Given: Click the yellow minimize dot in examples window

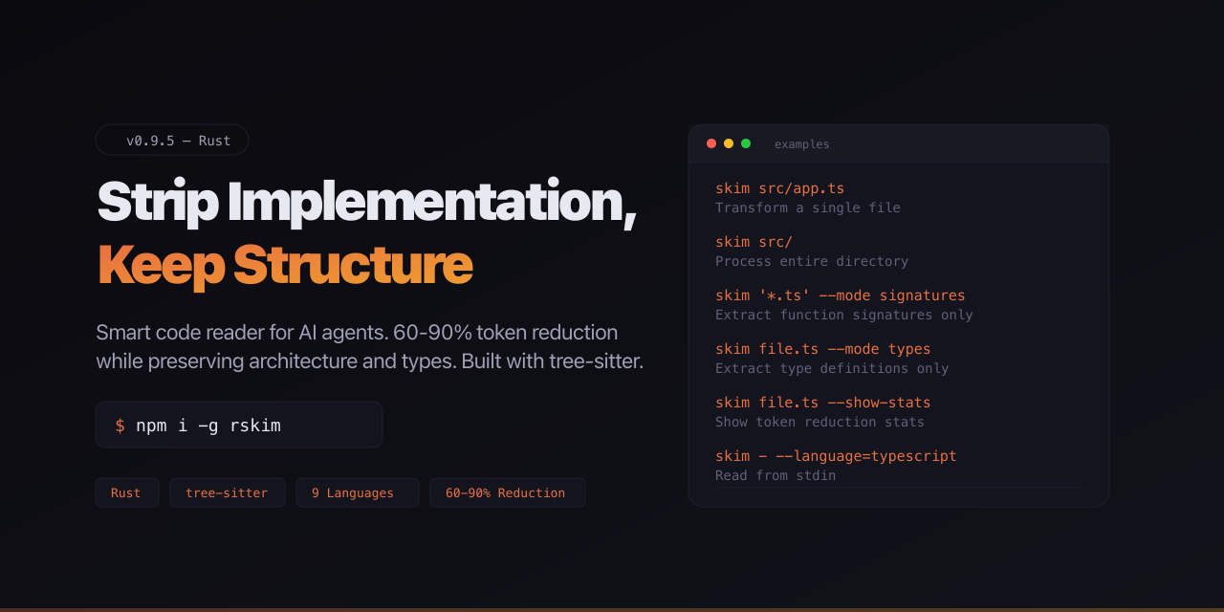Looking at the screenshot, I should (729, 143).
